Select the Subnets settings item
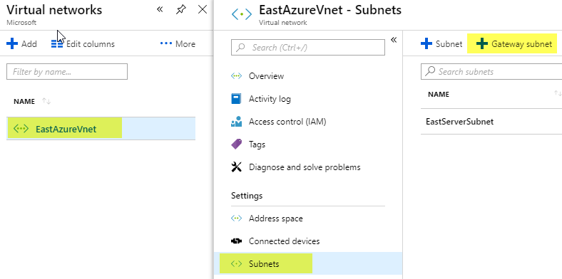The image size is (562, 279). [308, 264]
